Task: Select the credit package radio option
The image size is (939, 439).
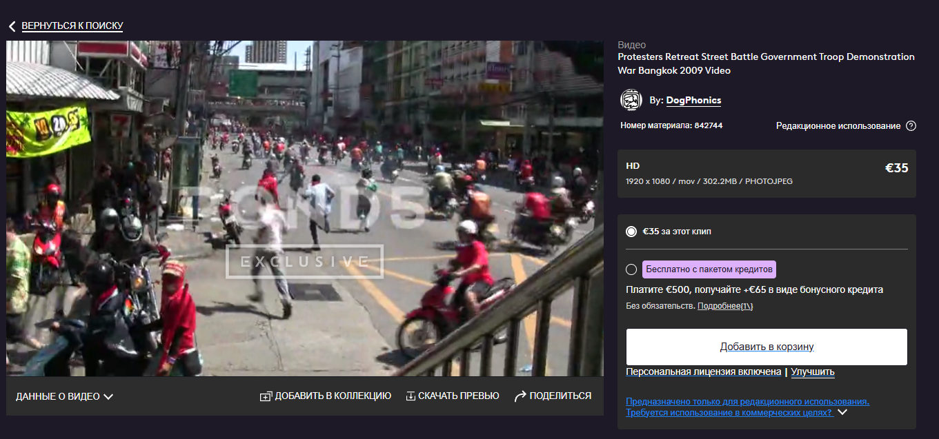Action: click(x=631, y=269)
